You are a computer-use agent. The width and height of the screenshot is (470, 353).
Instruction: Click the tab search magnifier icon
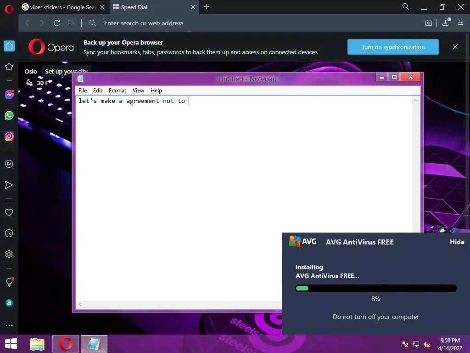(406, 6)
